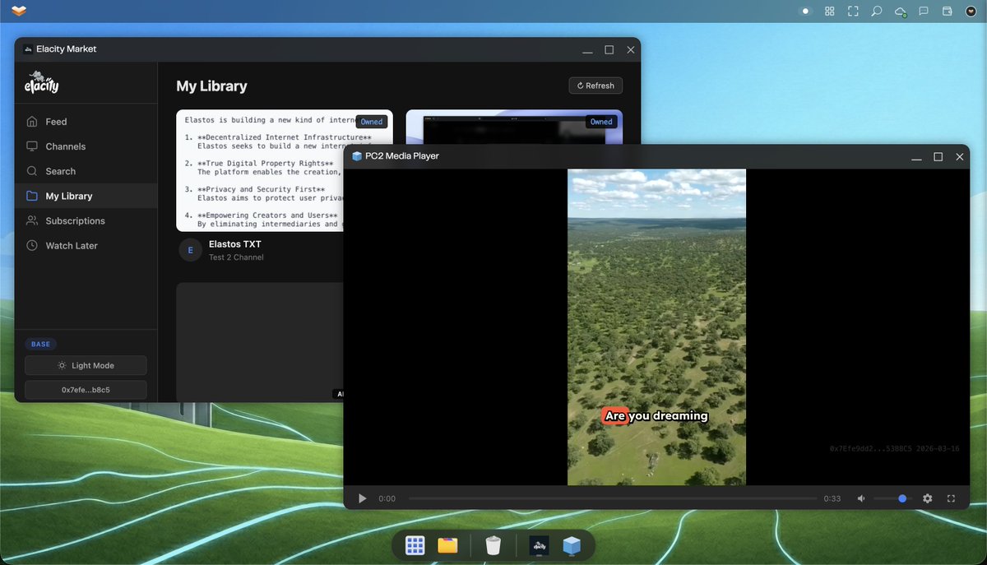987x565 pixels.
Task: Click the Channels monitor icon
Action: 32,146
